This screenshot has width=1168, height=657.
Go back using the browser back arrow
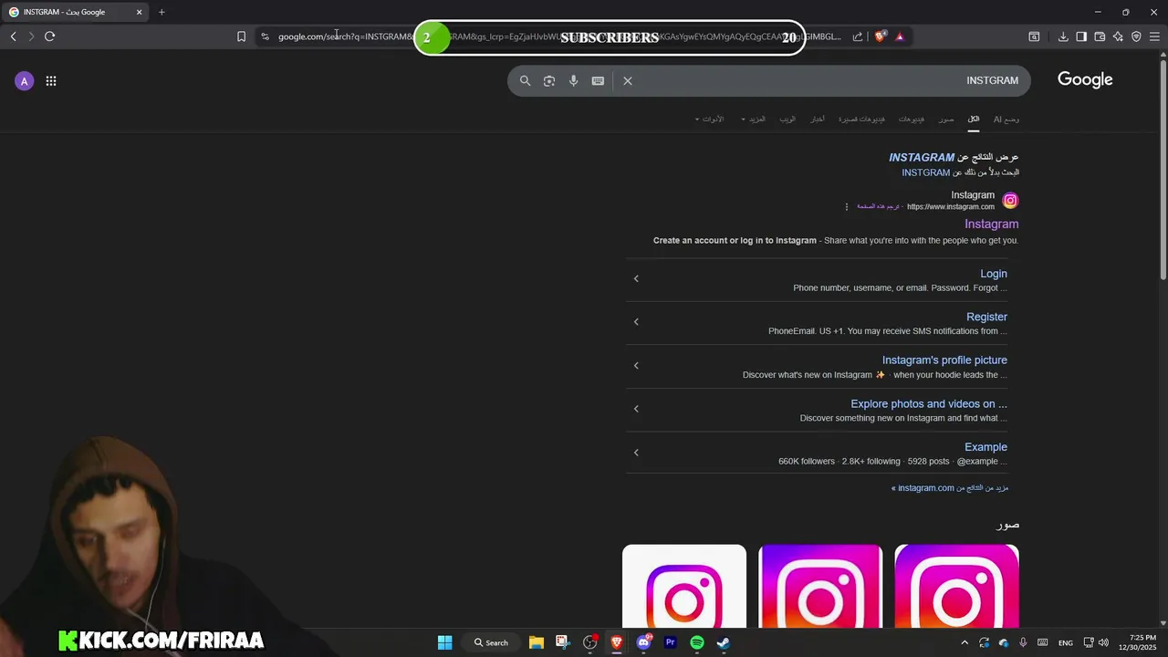pos(13,36)
